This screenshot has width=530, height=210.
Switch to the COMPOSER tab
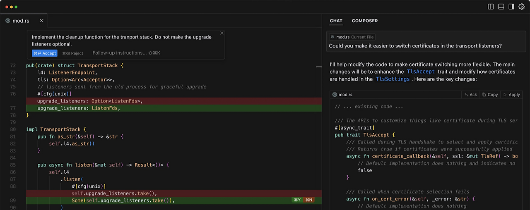pyautogui.click(x=365, y=21)
